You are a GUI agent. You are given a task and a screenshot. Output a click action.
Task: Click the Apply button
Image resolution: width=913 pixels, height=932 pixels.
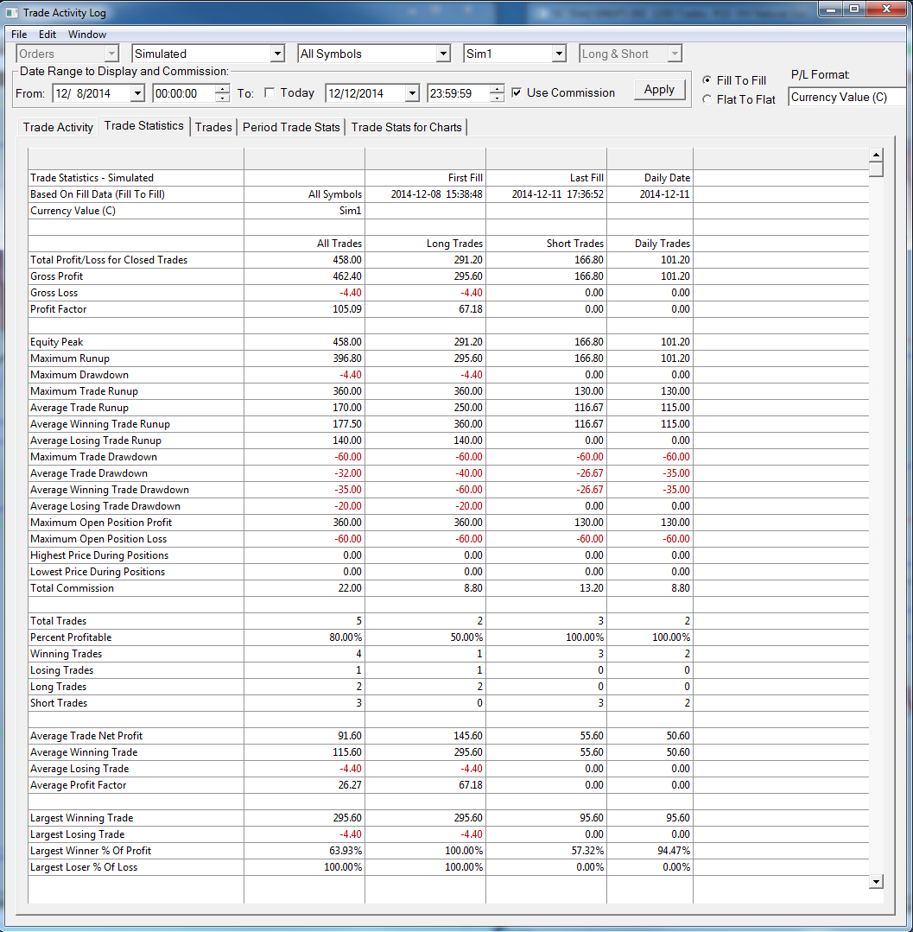point(659,90)
